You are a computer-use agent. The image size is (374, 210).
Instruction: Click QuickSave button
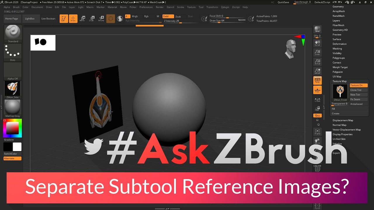pyautogui.click(x=283, y=2)
